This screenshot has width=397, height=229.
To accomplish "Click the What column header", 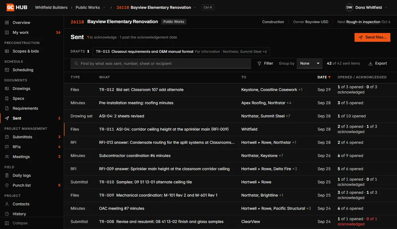I will coord(105,77).
